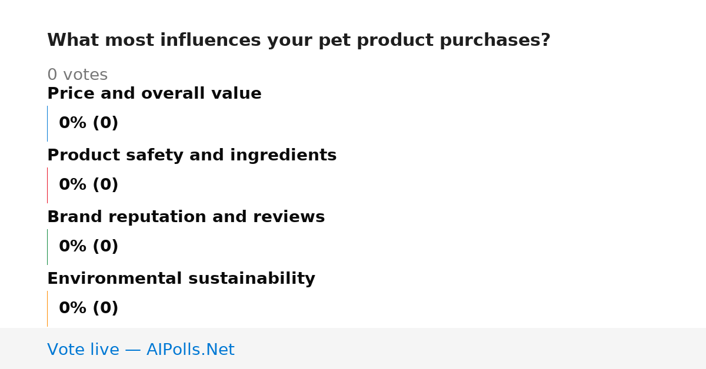Click the orange bar for Environmental sustainability

pyautogui.click(x=47, y=308)
